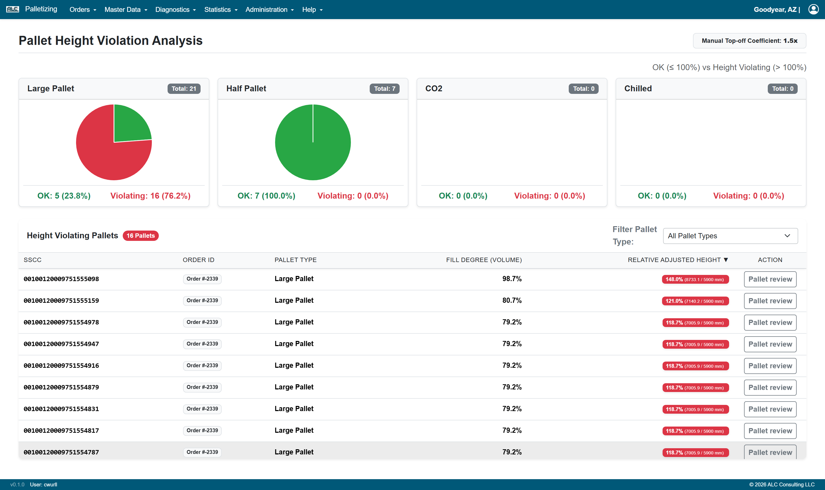Click the 98.7% fill degree value
Screen dimensions: 825x490
pos(512,279)
